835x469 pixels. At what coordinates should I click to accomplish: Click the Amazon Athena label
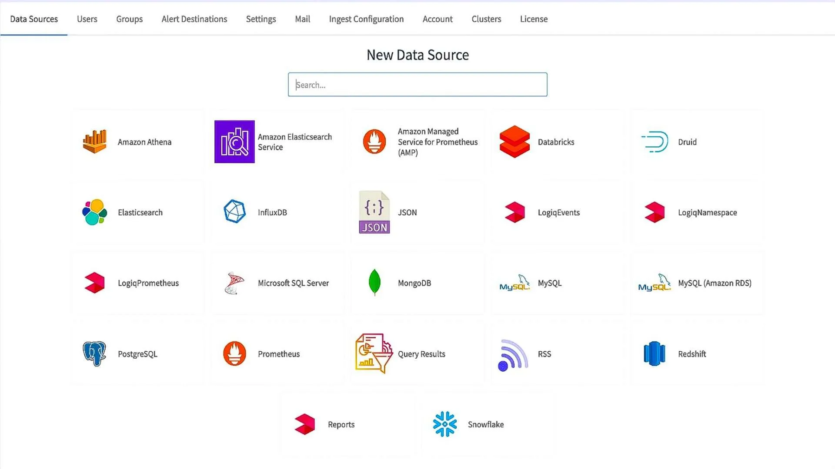point(144,142)
